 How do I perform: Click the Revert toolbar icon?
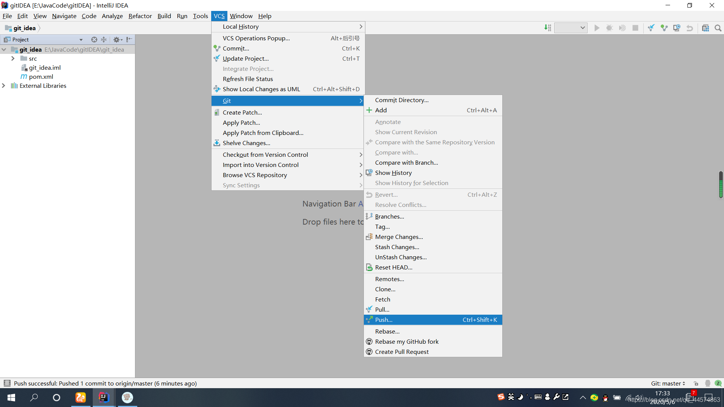coord(690,28)
